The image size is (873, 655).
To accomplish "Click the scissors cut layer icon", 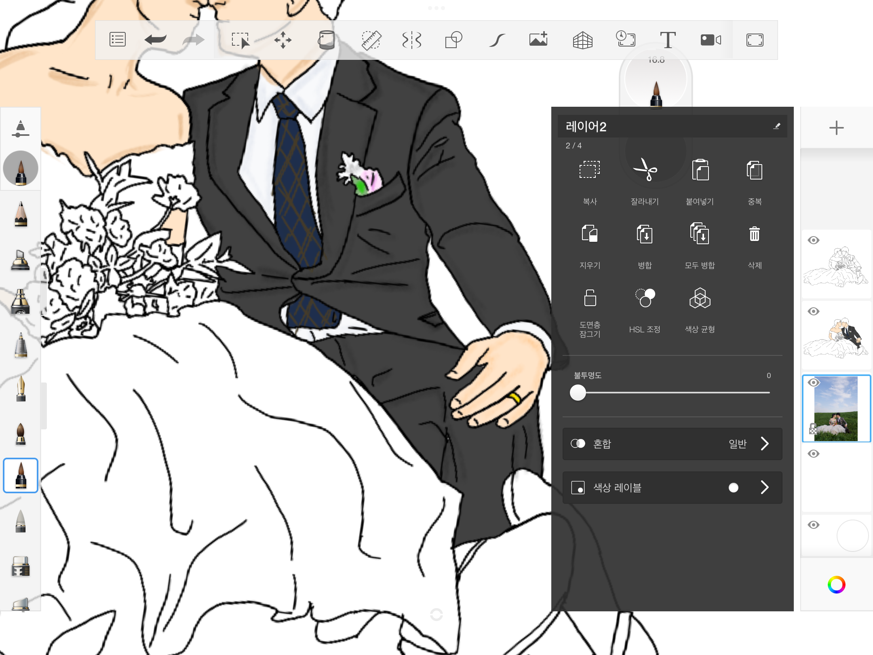I will pyautogui.click(x=645, y=170).
